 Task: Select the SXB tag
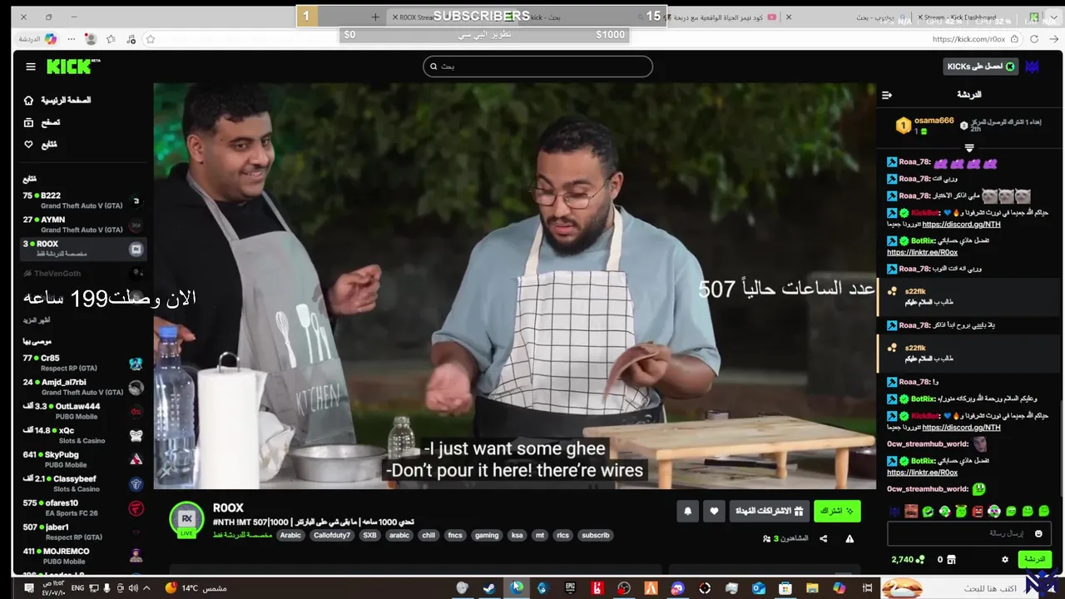point(369,536)
